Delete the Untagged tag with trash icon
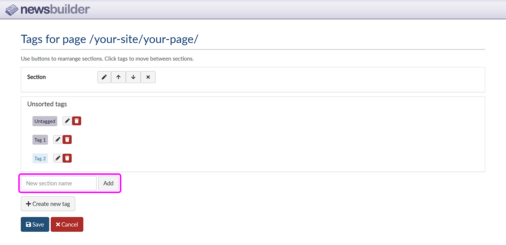 point(76,121)
